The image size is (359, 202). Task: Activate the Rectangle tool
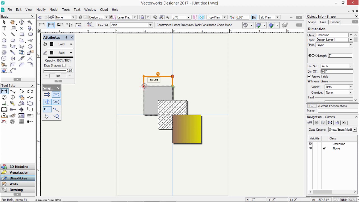[x=22, y=34]
